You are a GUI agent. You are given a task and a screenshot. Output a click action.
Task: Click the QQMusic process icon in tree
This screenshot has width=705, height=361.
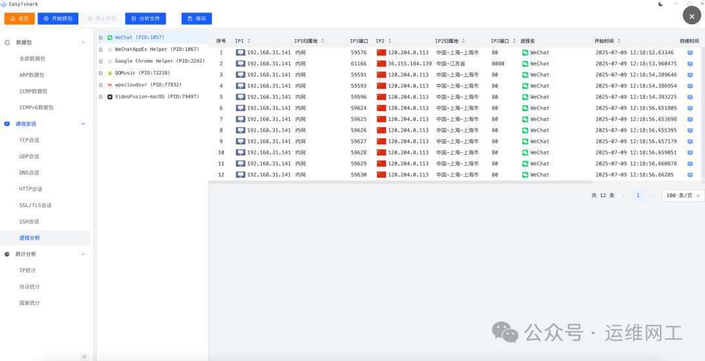[x=110, y=73]
